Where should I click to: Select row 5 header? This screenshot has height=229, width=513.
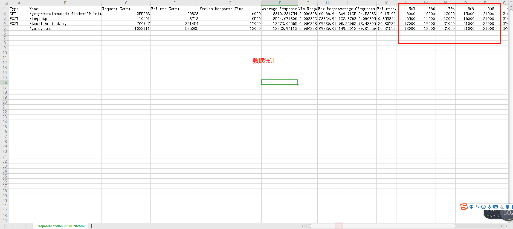[x=5, y=28]
